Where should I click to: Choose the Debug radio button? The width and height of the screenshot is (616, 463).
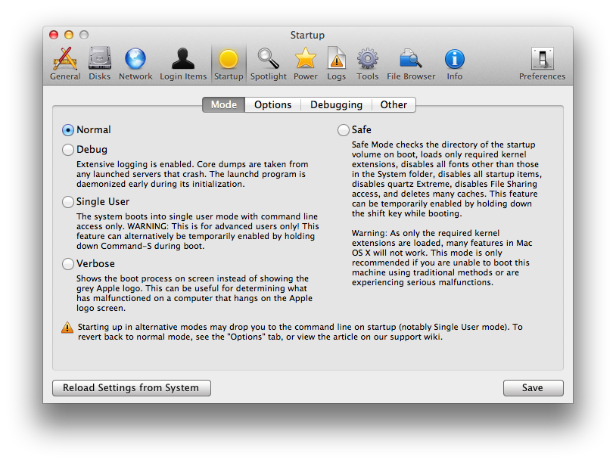(x=69, y=150)
